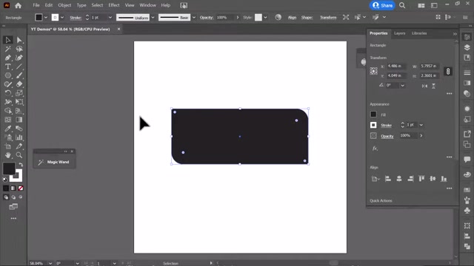Select the Hand tool

click(x=8, y=155)
